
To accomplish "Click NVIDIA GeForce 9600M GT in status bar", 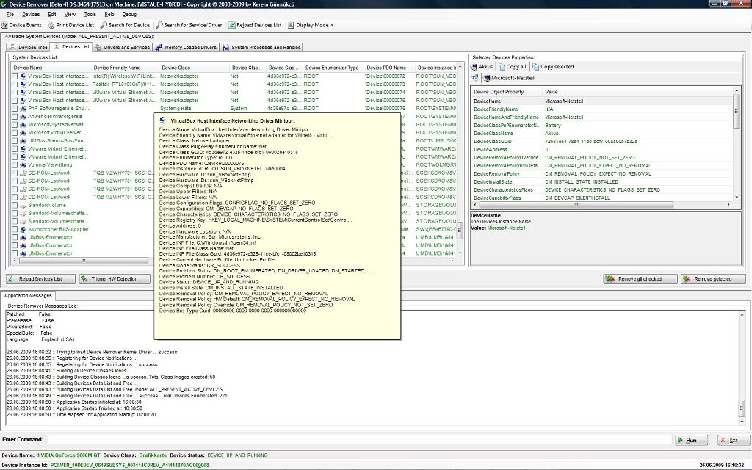I will coord(68,455).
